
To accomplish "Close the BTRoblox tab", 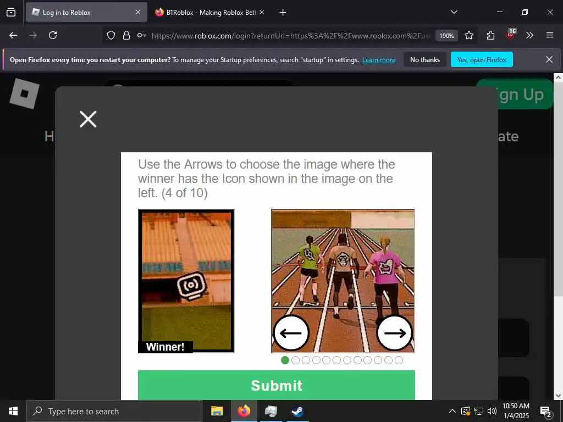I will [x=262, y=13].
